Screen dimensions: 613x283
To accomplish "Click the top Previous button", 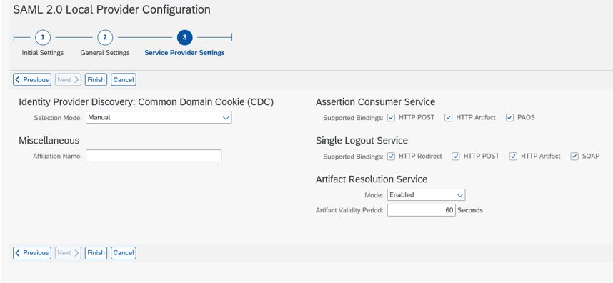I will [32, 80].
